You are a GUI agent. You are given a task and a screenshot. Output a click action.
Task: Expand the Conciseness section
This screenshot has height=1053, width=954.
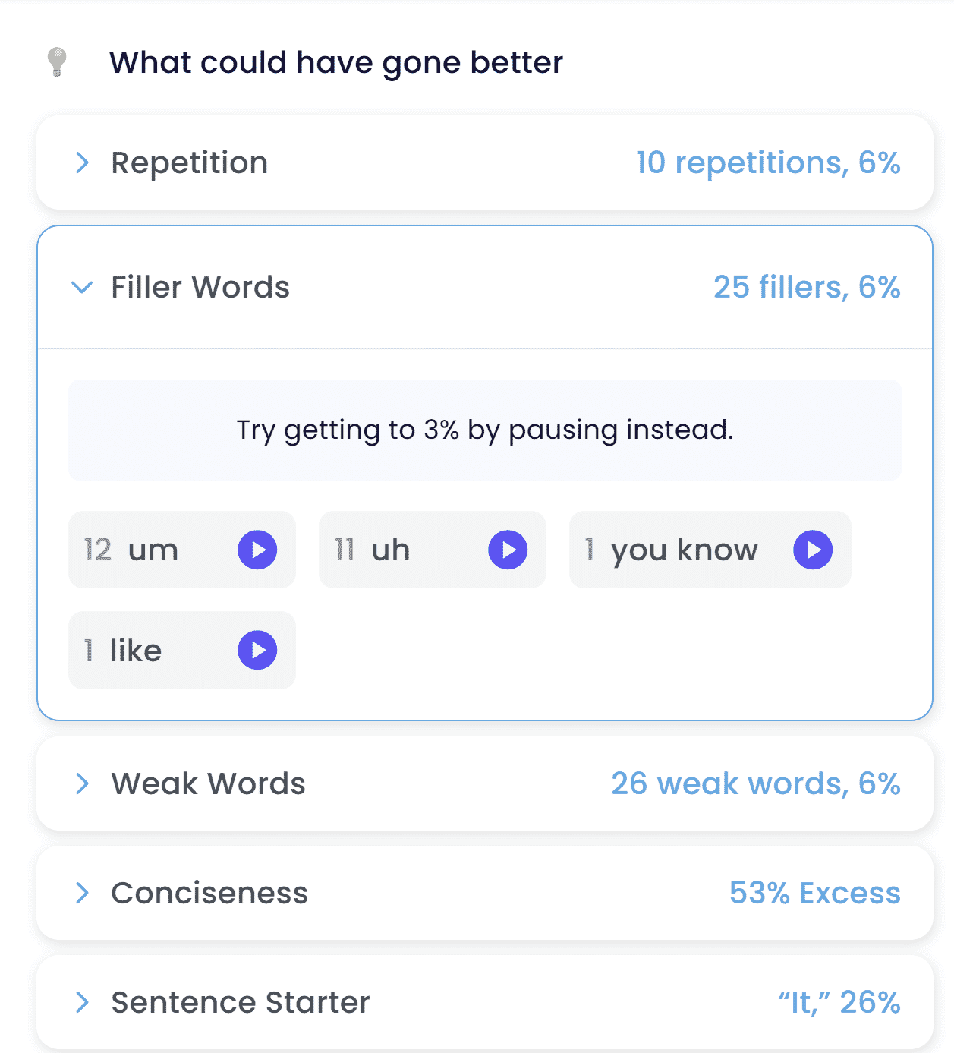coord(81,894)
